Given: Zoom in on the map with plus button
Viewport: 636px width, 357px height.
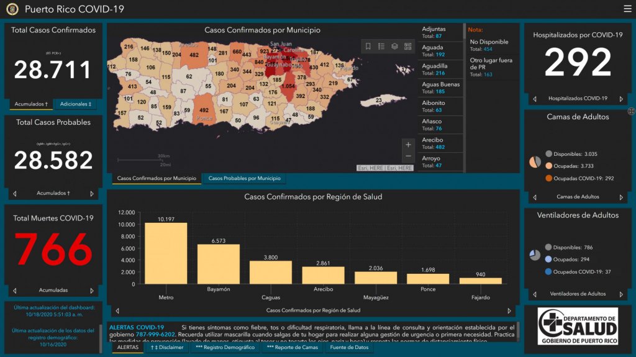Looking at the screenshot, I should tap(408, 145).
